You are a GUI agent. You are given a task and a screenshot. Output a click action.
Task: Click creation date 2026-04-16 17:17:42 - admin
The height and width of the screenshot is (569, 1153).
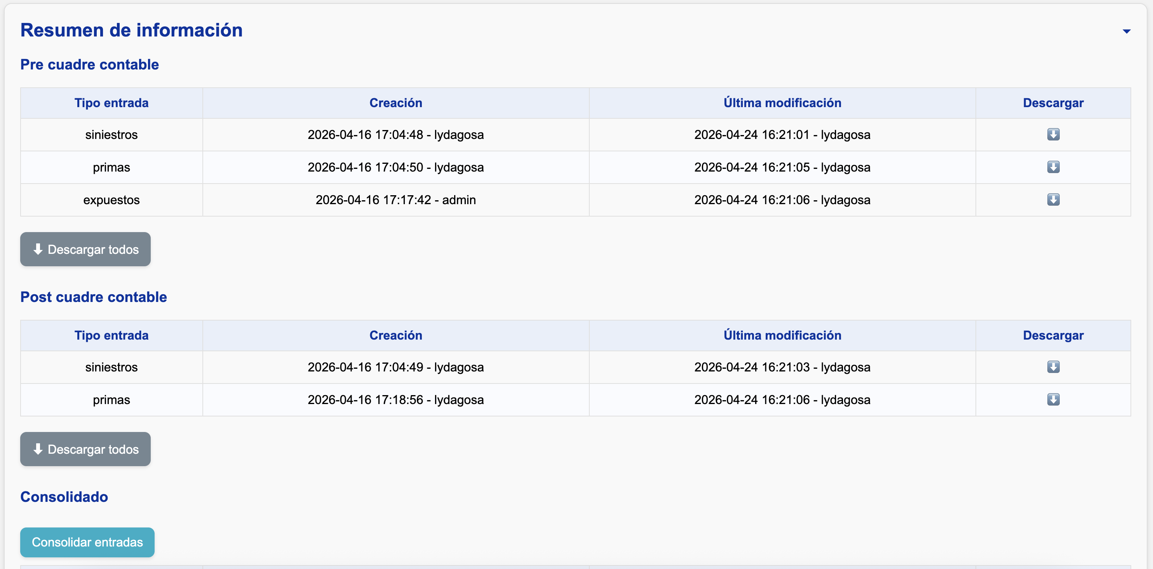[396, 200]
